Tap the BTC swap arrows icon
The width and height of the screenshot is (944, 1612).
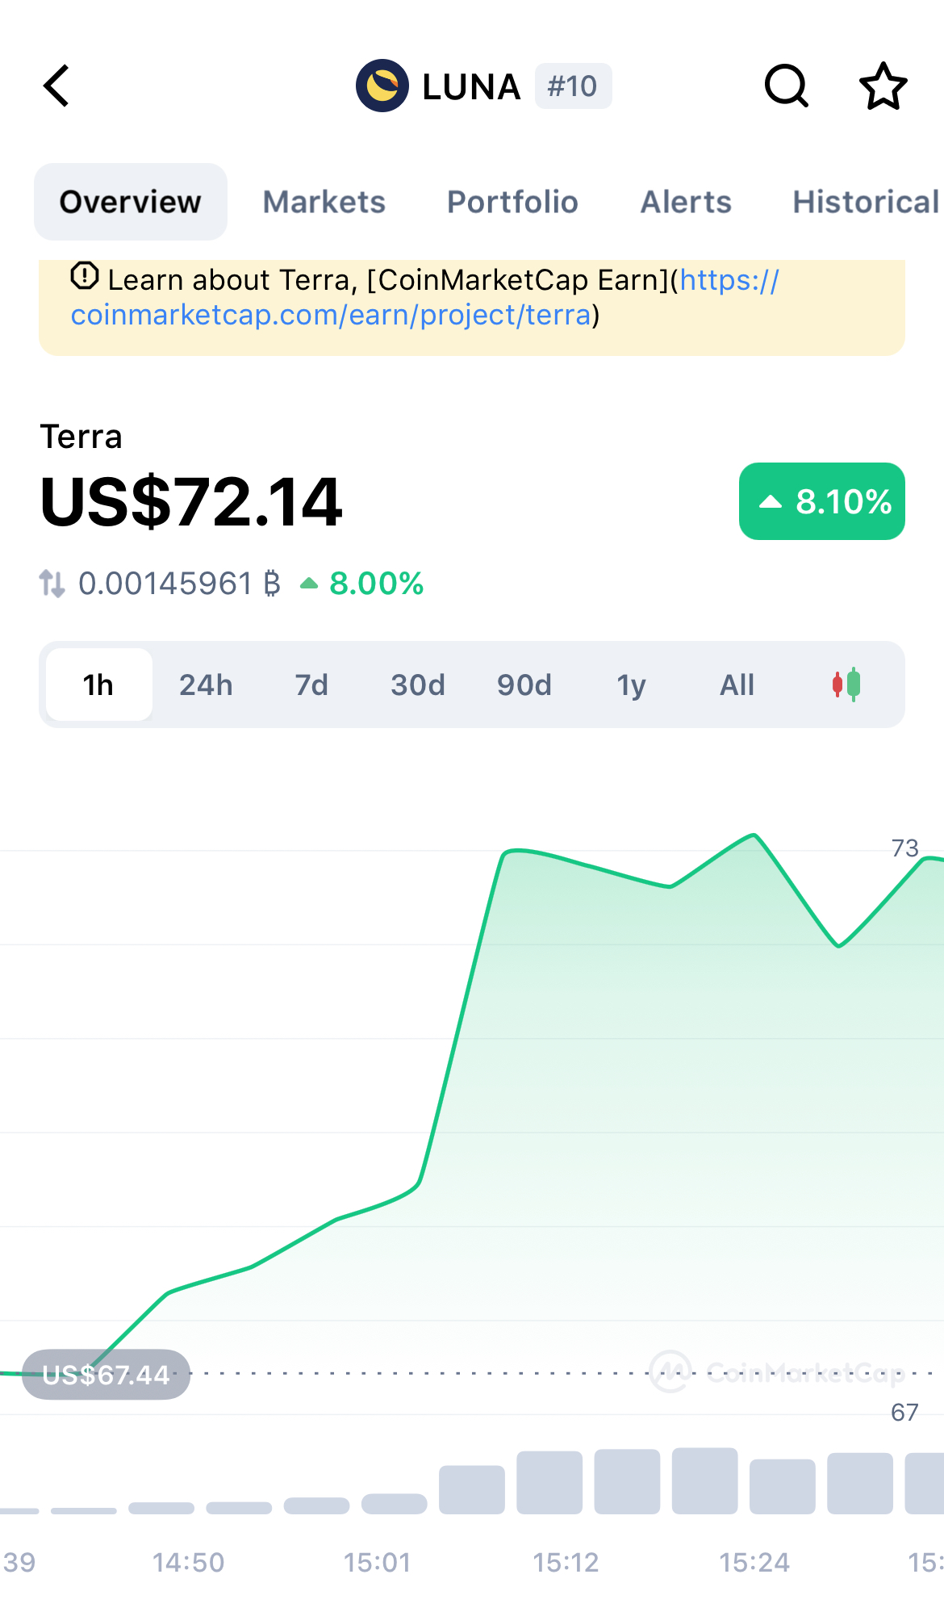tap(52, 583)
